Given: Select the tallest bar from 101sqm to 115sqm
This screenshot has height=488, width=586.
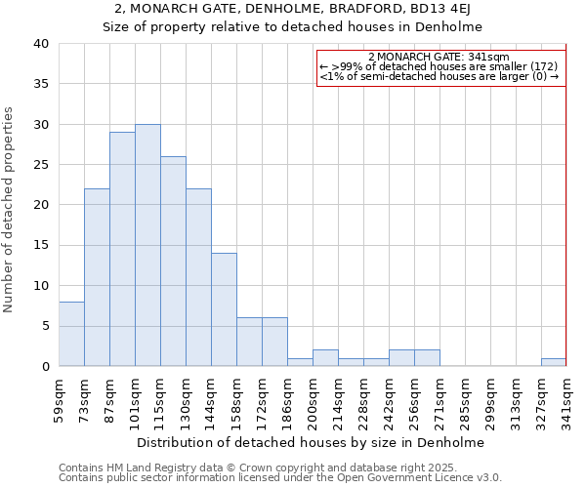Looking at the screenshot, I should (x=148, y=245).
